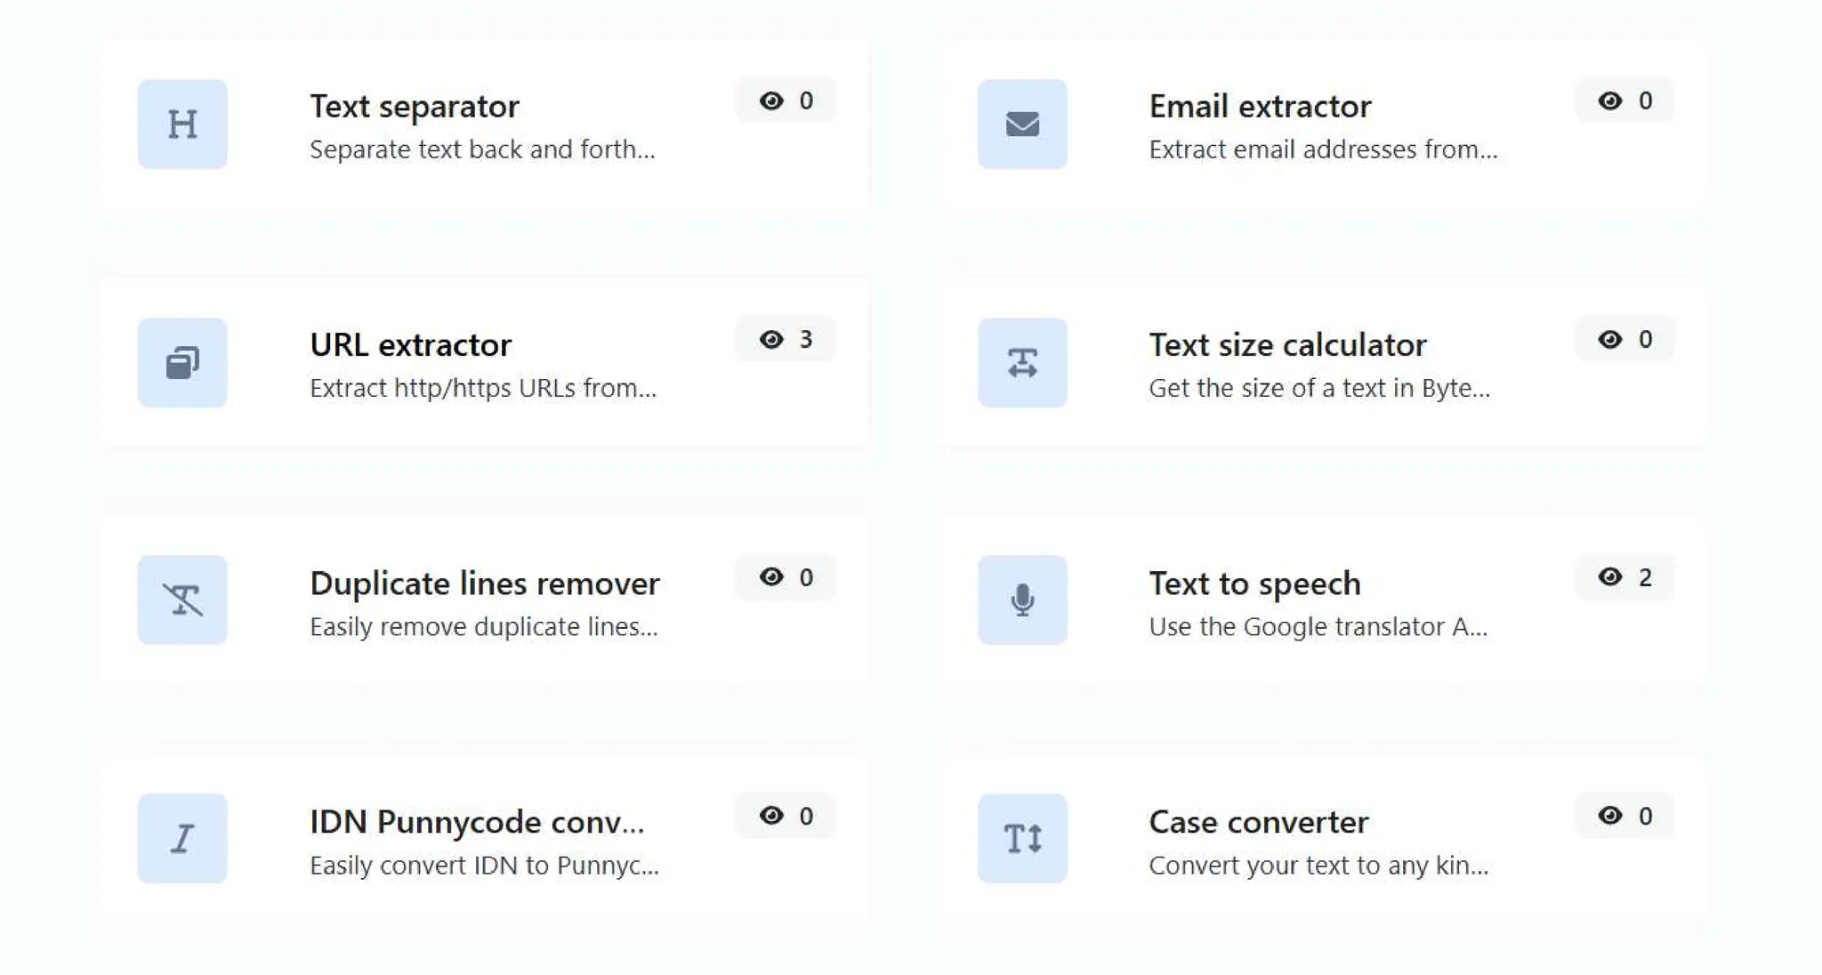
Task: Click the Case converter text-height icon
Action: [x=1022, y=838]
